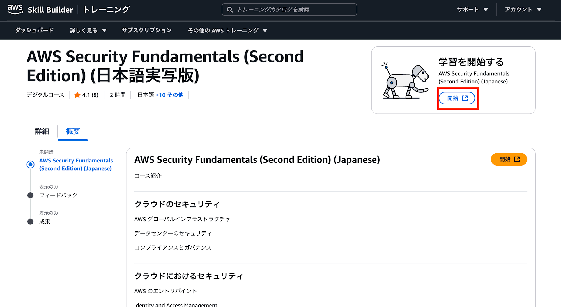The width and height of the screenshot is (561, 307).
Task: Click the 2 時間 duration text
Action: 118,95
